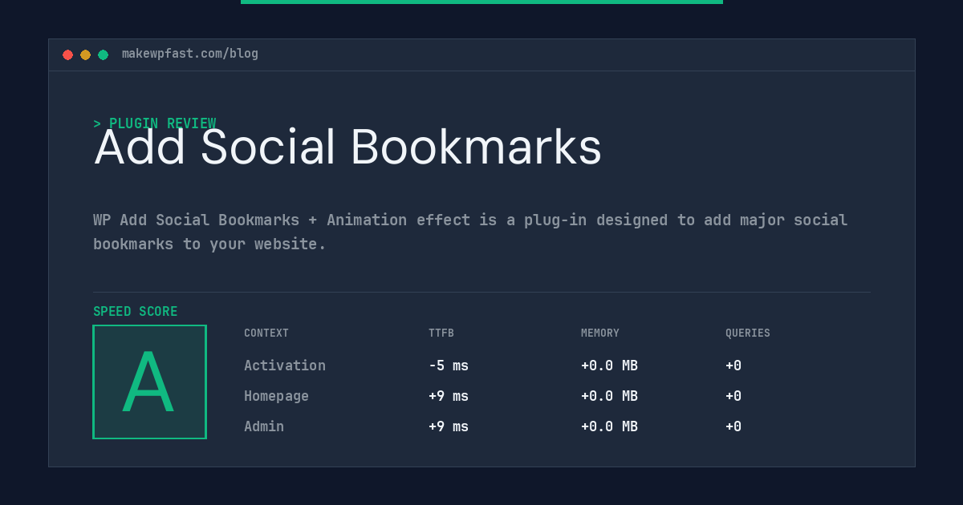Click the Admin queries value +0
963x505 pixels.
(x=733, y=426)
